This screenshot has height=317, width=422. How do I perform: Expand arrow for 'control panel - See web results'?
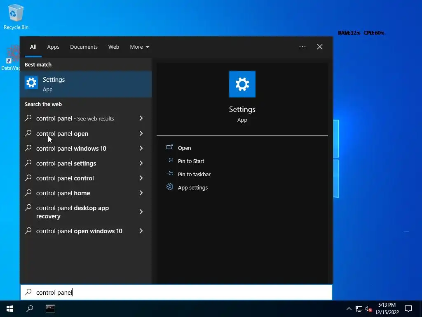click(141, 118)
